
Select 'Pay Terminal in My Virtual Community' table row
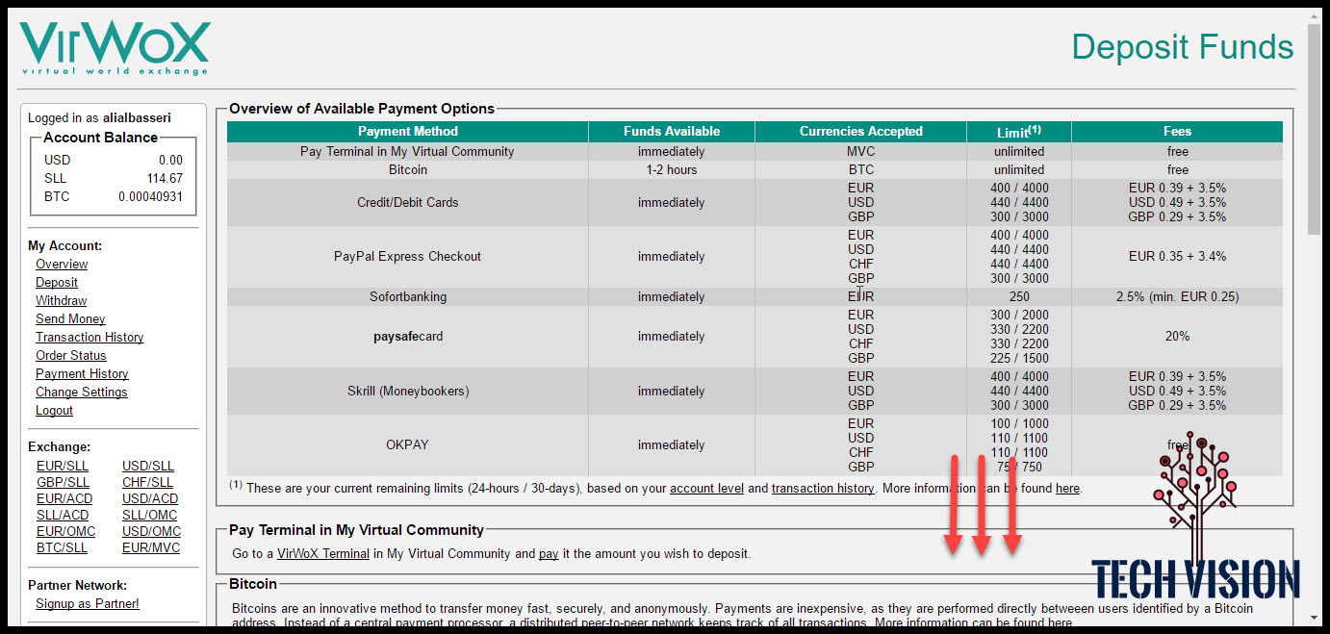pos(755,152)
